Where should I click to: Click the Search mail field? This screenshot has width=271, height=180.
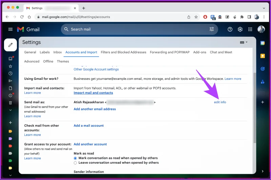pos(139,29)
